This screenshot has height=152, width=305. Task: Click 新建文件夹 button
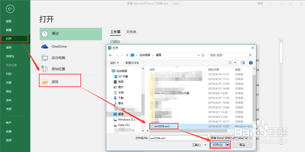tap(132, 63)
